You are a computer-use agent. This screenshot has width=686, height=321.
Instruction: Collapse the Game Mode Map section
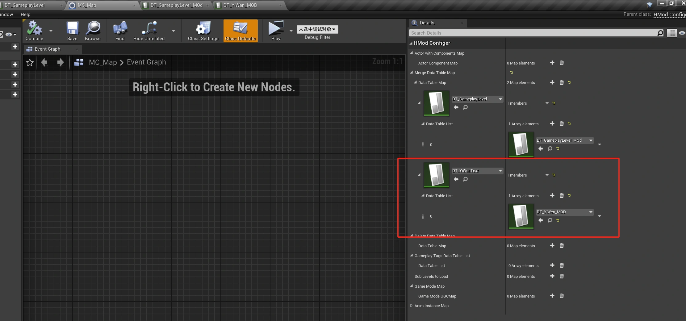(x=412, y=286)
